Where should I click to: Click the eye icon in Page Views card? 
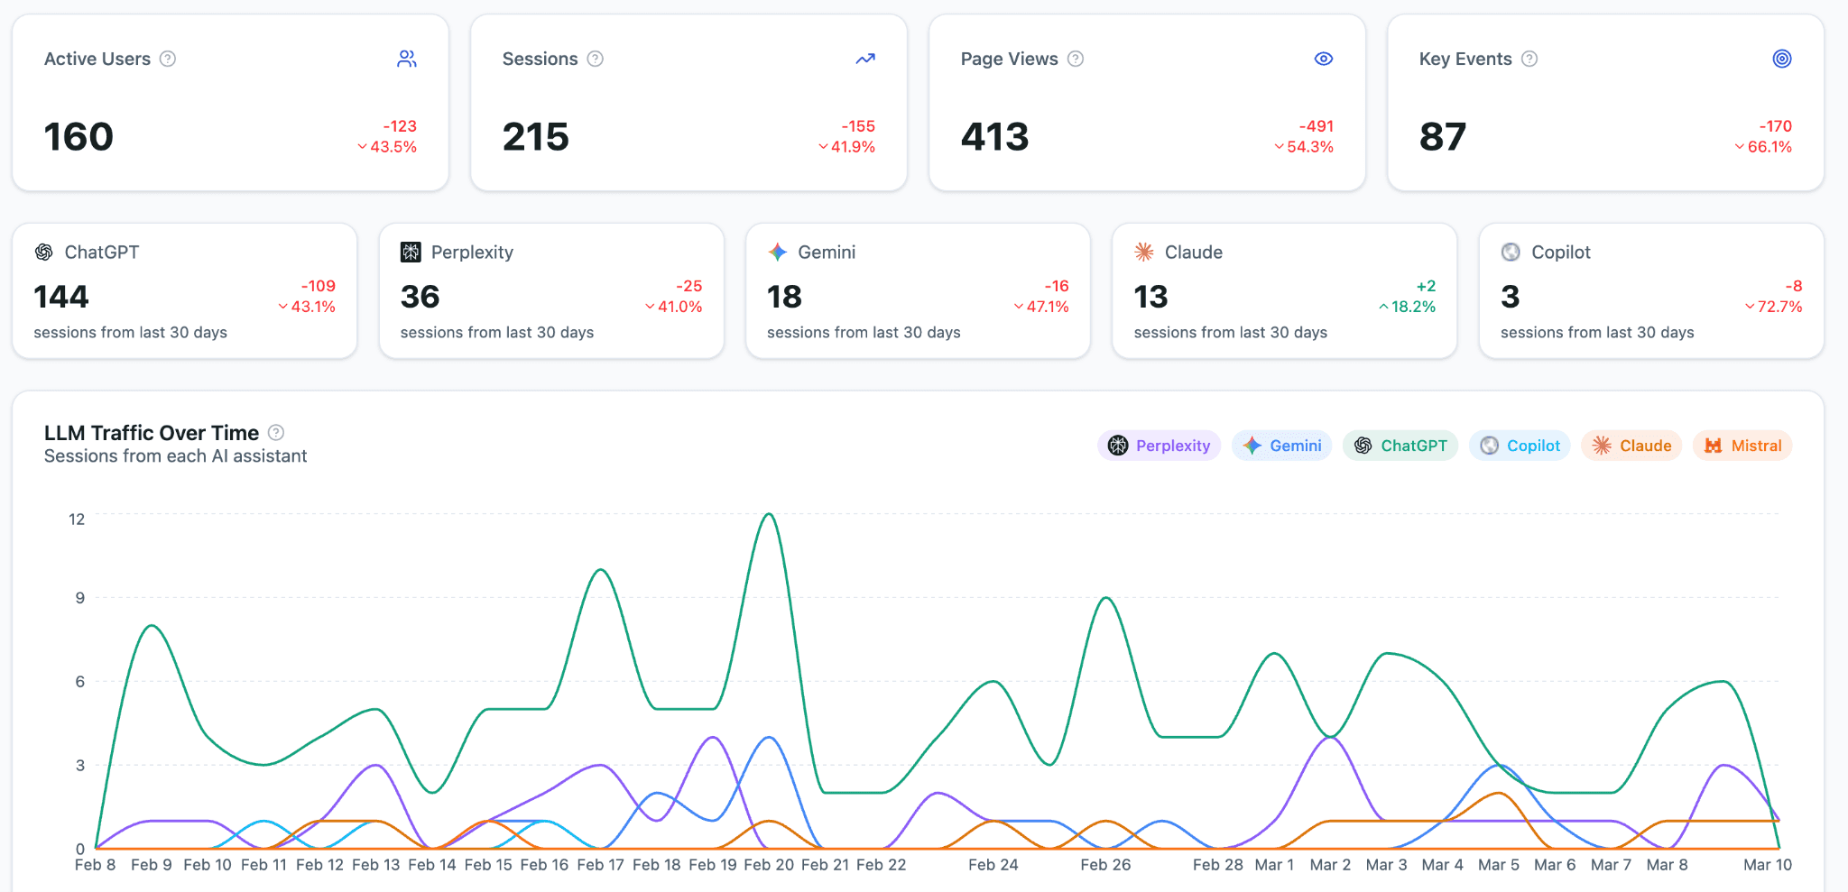1324,59
